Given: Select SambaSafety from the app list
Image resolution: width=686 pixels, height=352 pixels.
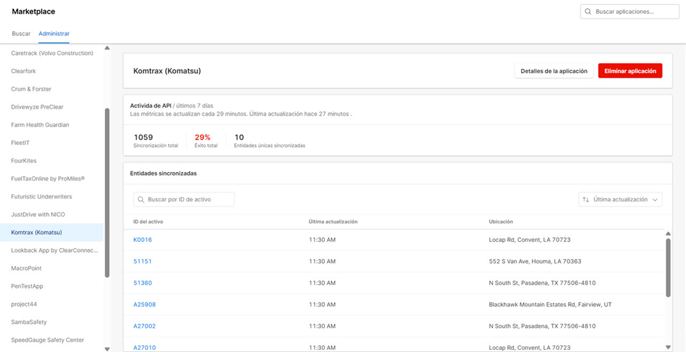Looking at the screenshot, I should 29,322.
